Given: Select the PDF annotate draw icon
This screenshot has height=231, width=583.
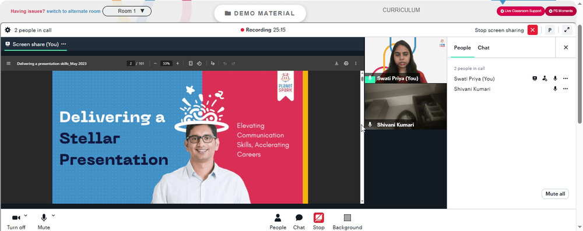Looking at the screenshot, I should click(213, 63).
